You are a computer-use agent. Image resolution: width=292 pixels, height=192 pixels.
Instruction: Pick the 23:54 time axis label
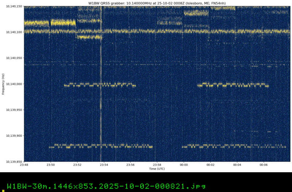104,165
